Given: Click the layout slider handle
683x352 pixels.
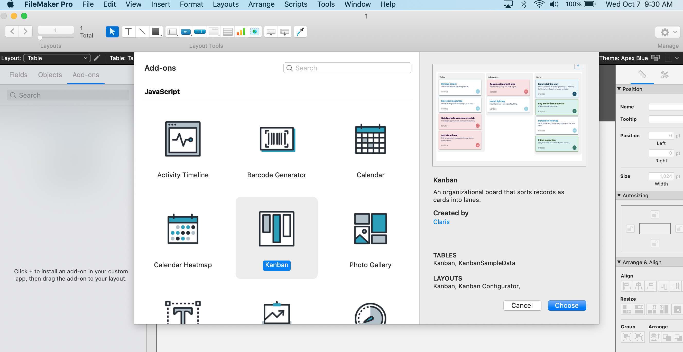Looking at the screenshot, I should [40, 39].
